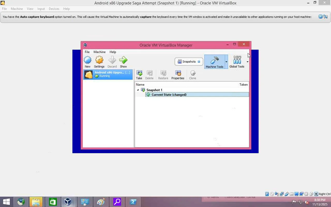Click the Right Ctrl host key label
Image resolution: width=331 pixels, height=207 pixels.
[x=325, y=194]
